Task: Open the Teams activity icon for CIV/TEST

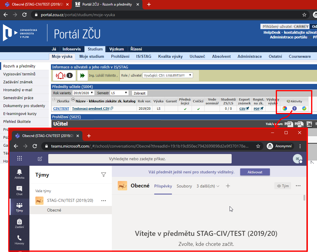Action: 294,108
